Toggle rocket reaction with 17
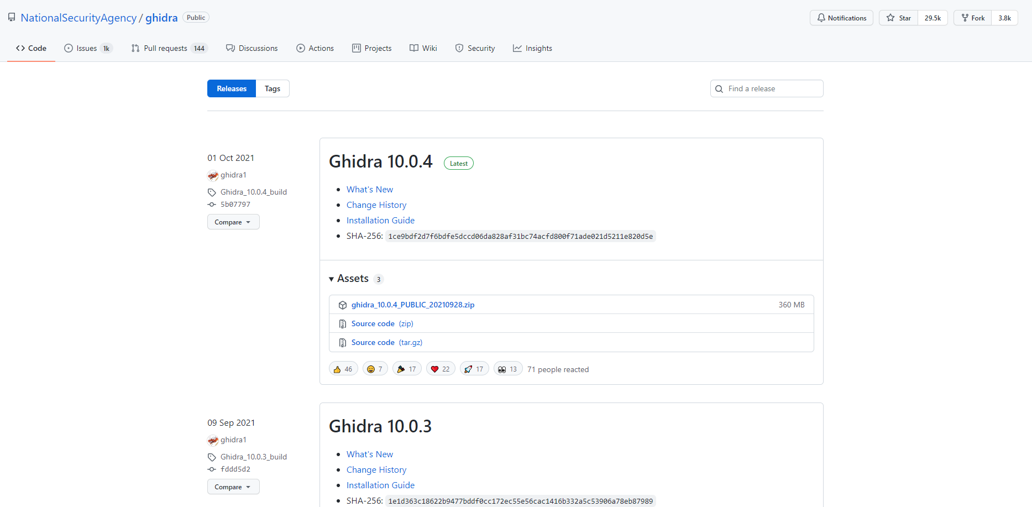1032x507 pixels. [474, 369]
